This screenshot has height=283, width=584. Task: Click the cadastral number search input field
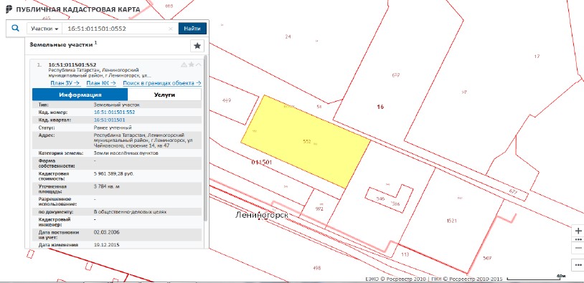point(116,29)
